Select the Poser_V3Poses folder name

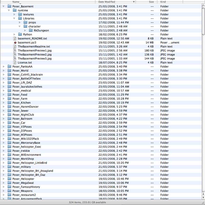click(x=22, y=127)
